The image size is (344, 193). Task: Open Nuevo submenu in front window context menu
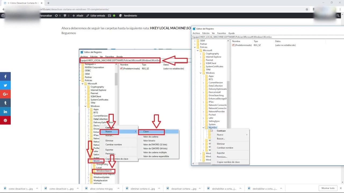click(x=231, y=135)
